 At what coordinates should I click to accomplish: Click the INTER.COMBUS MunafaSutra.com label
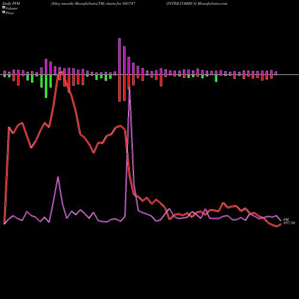click(x=197, y=4)
